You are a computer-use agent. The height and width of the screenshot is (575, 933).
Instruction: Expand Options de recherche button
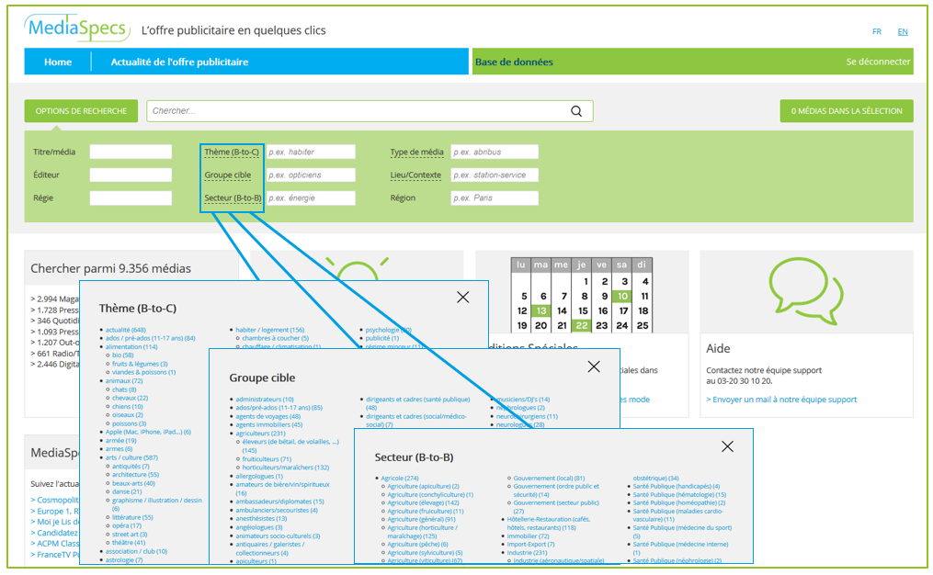[x=81, y=111]
